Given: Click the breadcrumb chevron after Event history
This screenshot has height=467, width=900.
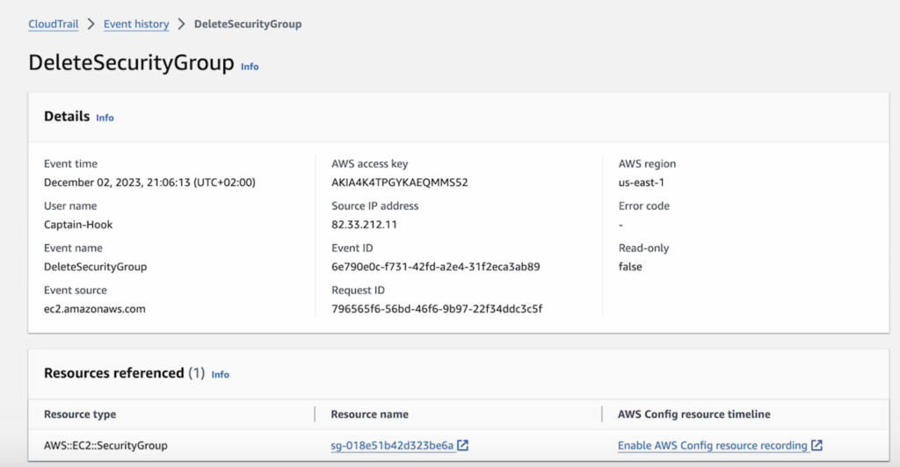Looking at the screenshot, I should (181, 24).
